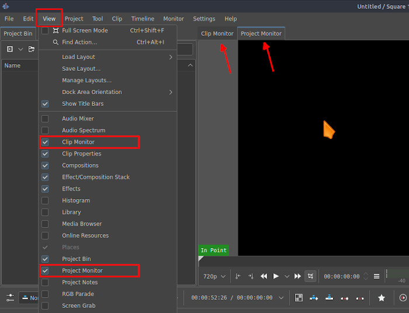Open the timeline timecode dropdown arrow
This screenshot has height=313, width=409.
[281, 298]
